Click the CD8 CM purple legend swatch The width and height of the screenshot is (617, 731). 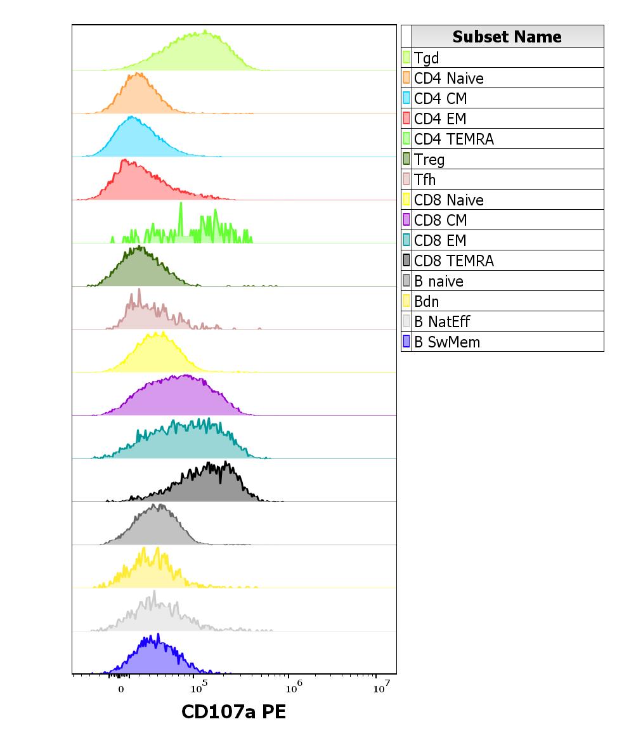click(406, 220)
